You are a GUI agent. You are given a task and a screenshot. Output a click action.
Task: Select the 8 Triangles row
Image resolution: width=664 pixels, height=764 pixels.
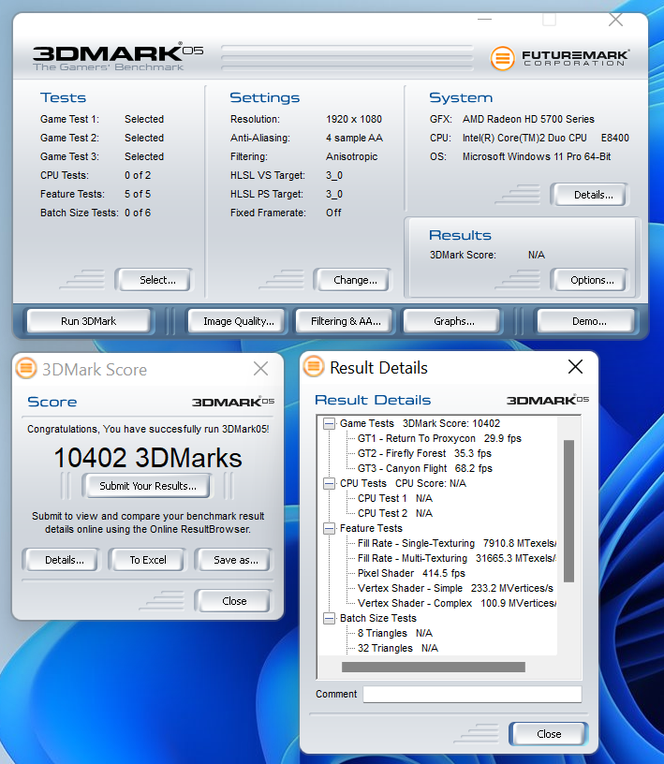(395, 634)
